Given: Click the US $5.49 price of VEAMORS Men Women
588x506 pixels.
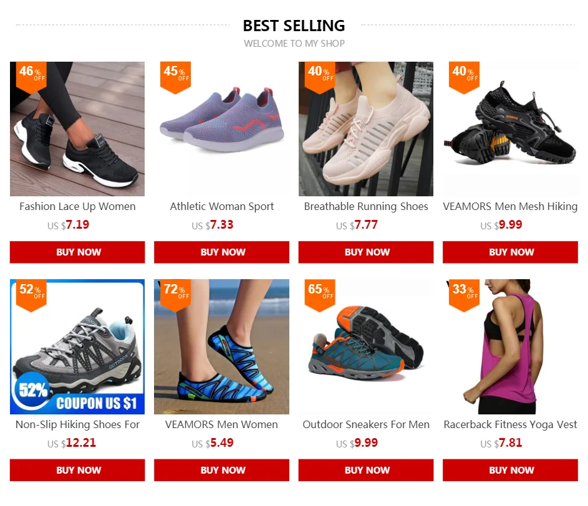Looking at the screenshot, I should [x=213, y=443].
